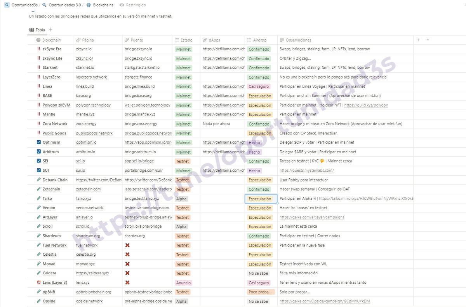Click the pencil icon beside Taiko
Image resolution: width=466 pixels, height=307 pixels.
[x=38, y=198]
